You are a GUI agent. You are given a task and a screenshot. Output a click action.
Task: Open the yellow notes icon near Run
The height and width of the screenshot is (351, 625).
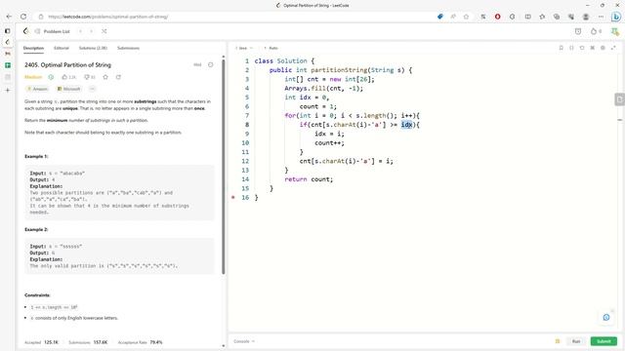point(558,341)
